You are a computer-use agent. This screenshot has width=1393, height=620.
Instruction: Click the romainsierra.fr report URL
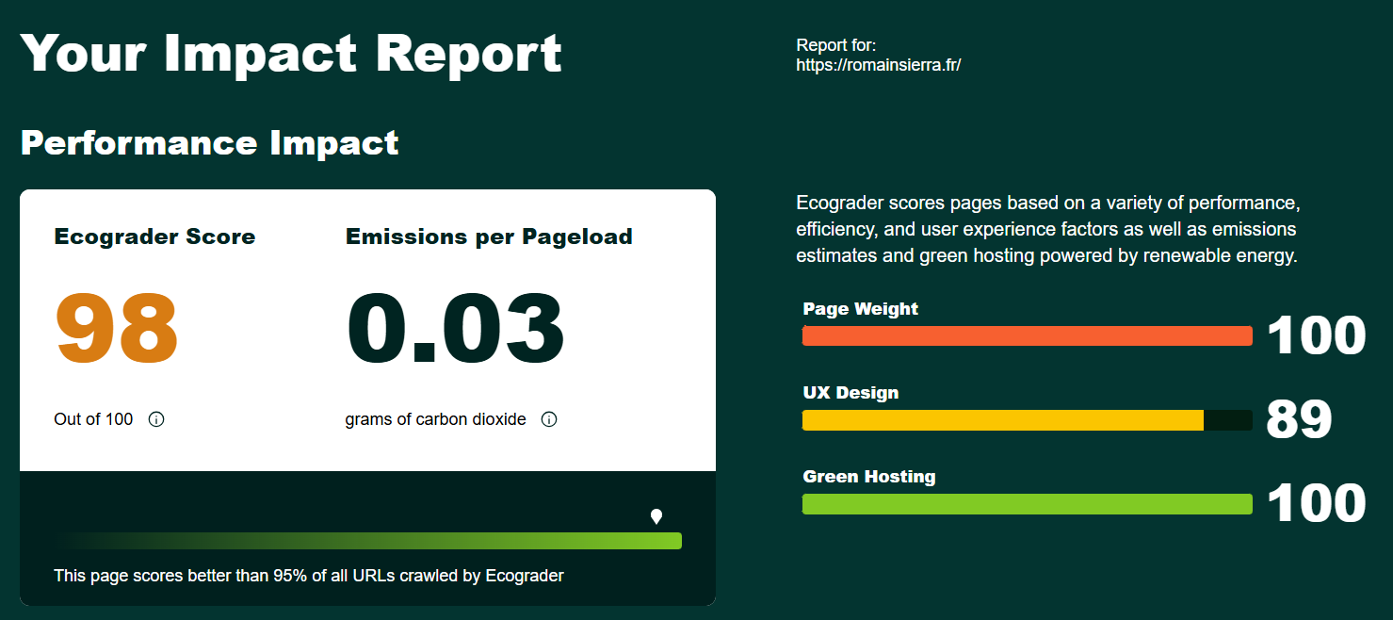click(878, 65)
